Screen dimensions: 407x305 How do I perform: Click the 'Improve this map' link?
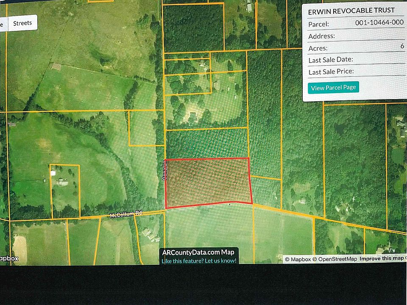click(382, 259)
